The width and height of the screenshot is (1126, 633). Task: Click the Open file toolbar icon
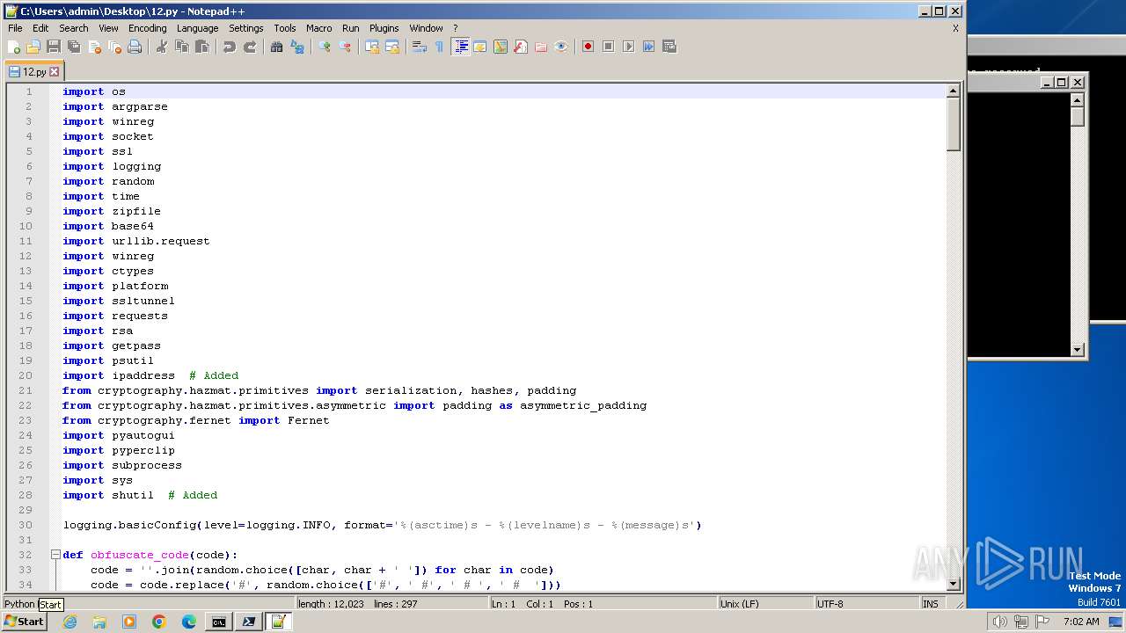point(33,47)
